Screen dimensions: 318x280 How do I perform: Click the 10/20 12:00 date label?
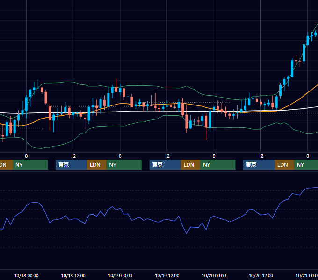(261, 275)
